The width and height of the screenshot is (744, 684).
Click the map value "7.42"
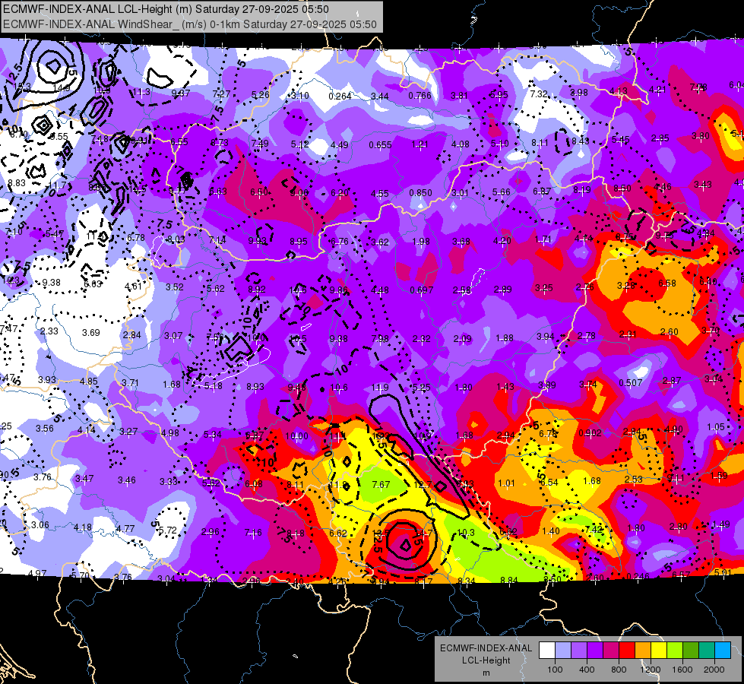594,529
